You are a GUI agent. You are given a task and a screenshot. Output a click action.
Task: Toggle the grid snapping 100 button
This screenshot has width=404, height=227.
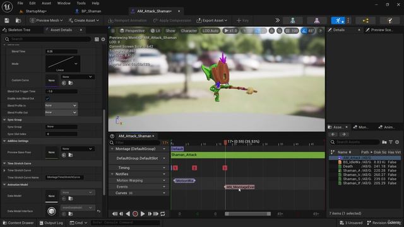(292, 31)
